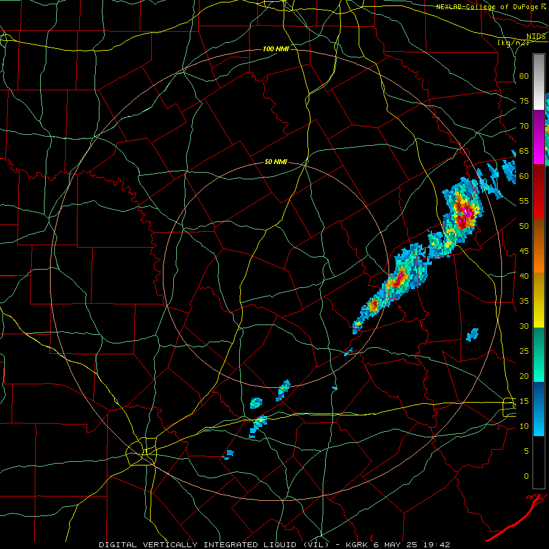Select the 50 value on the scale
Image resolution: width=549 pixels, height=549 pixels.
pyautogui.click(x=524, y=226)
